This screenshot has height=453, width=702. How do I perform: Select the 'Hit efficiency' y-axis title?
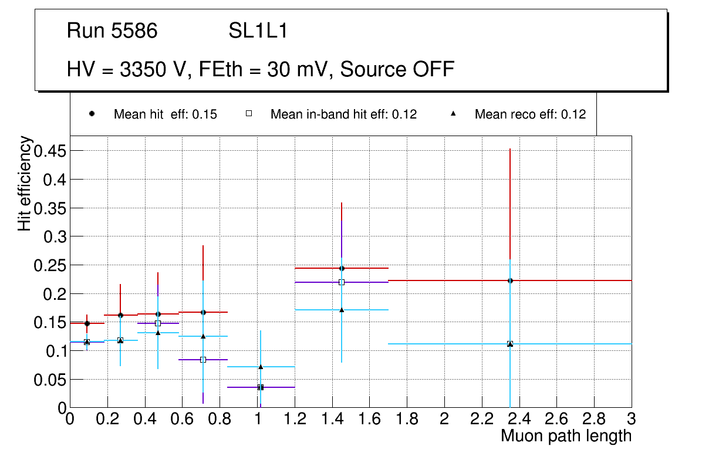[x=25, y=183]
